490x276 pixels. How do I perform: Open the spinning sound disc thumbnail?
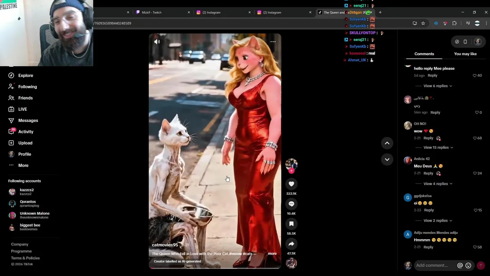point(291,263)
